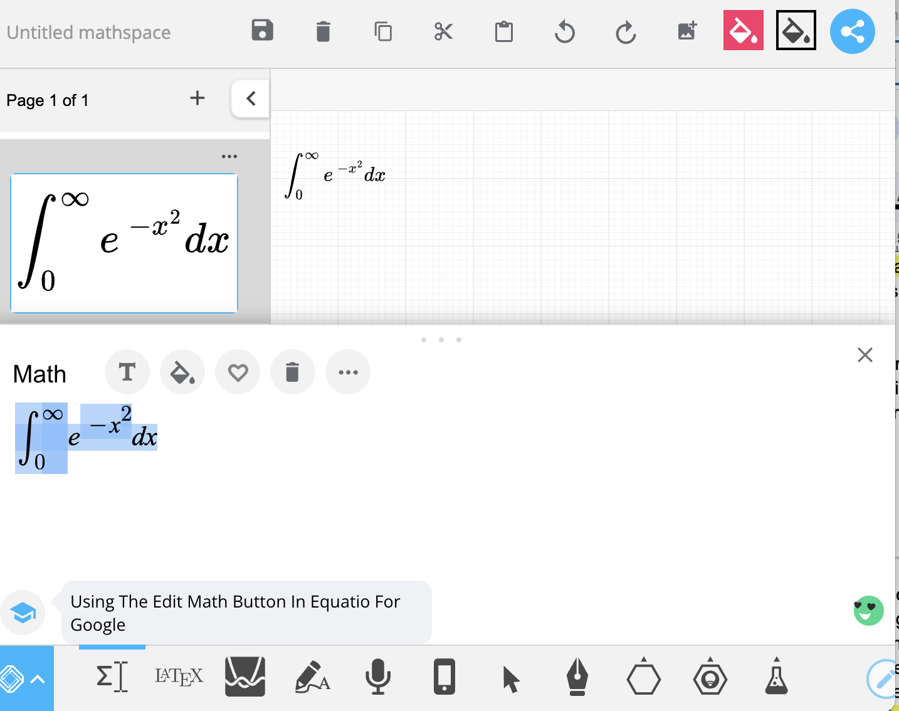The width and height of the screenshot is (899, 711).
Task: Open the Graph editor tool
Action: pyautogui.click(x=245, y=677)
